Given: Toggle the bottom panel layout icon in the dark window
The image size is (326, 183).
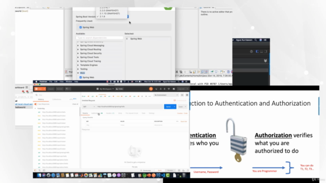Looking at the screenshot, I should tap(261, 51).
